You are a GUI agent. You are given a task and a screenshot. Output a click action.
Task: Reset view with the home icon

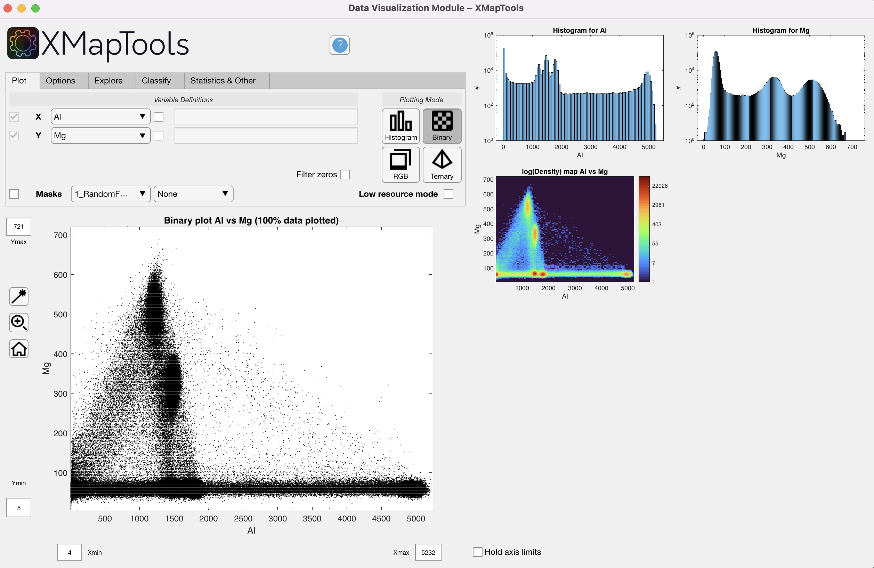tap(19, 348)
